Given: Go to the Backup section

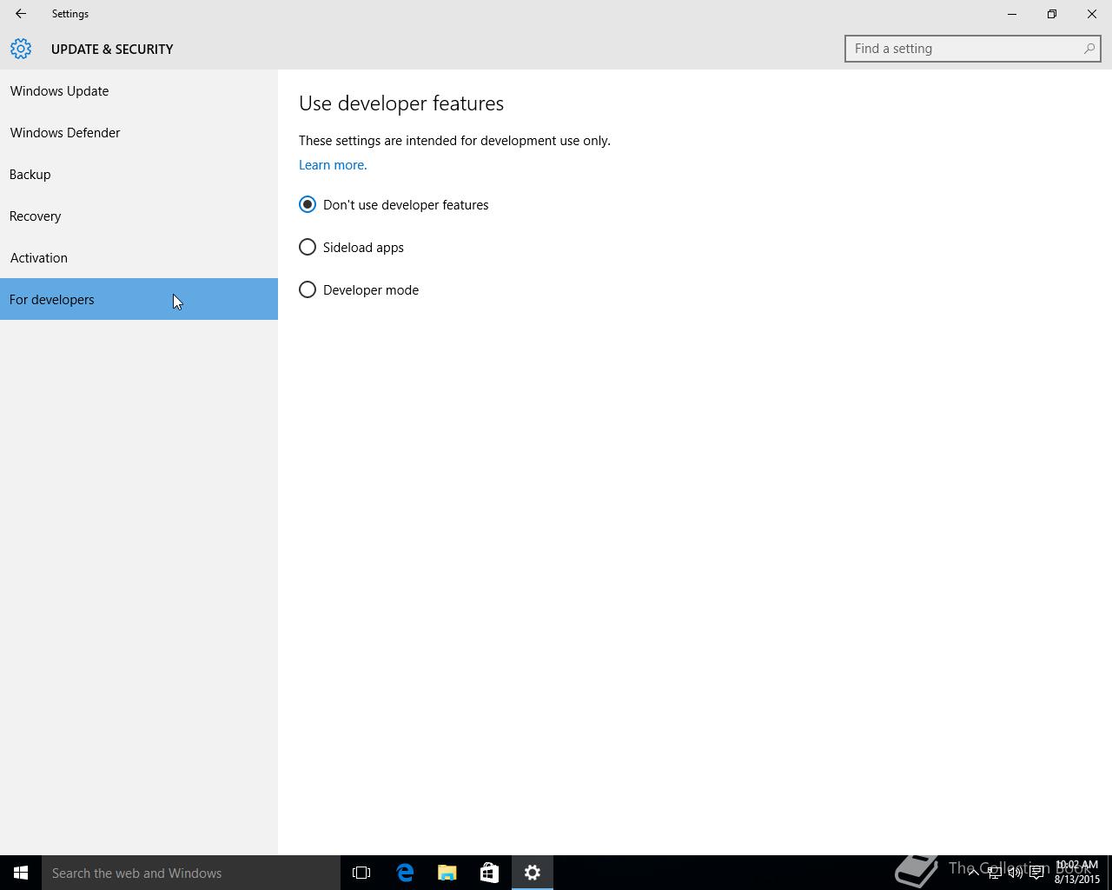Looking at the screenshot, I should [139, 175].
